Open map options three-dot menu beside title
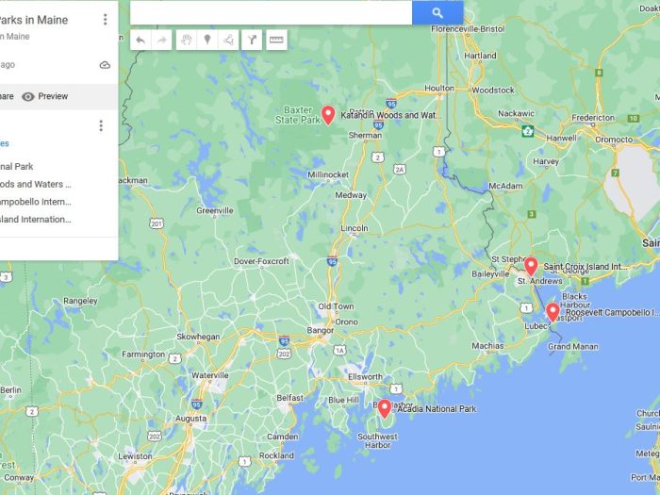 (106, 20)
